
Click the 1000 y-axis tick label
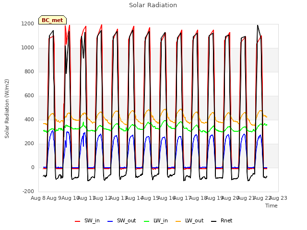pyautogui.click(x=28, y=48)
